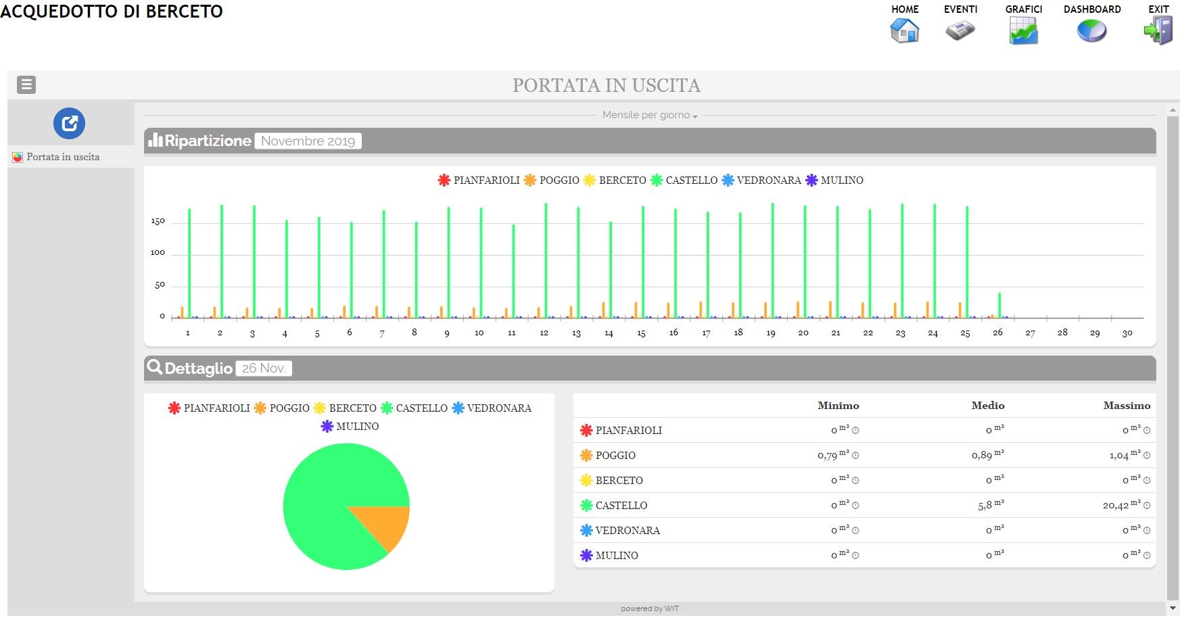Click the clock icon by PIANFARIOLI maximum
Image resolution: width=1182 pixels, height=624 pixels.
[1147, 431]
